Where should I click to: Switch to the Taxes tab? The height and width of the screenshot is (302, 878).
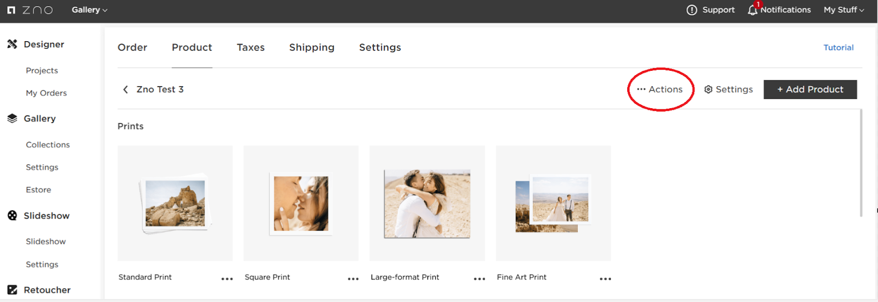(x=251, y=48)
